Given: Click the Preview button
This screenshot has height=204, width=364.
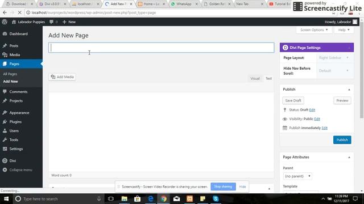Looking at the screenshot, I should pyautogui.click(x=342, y=101).
